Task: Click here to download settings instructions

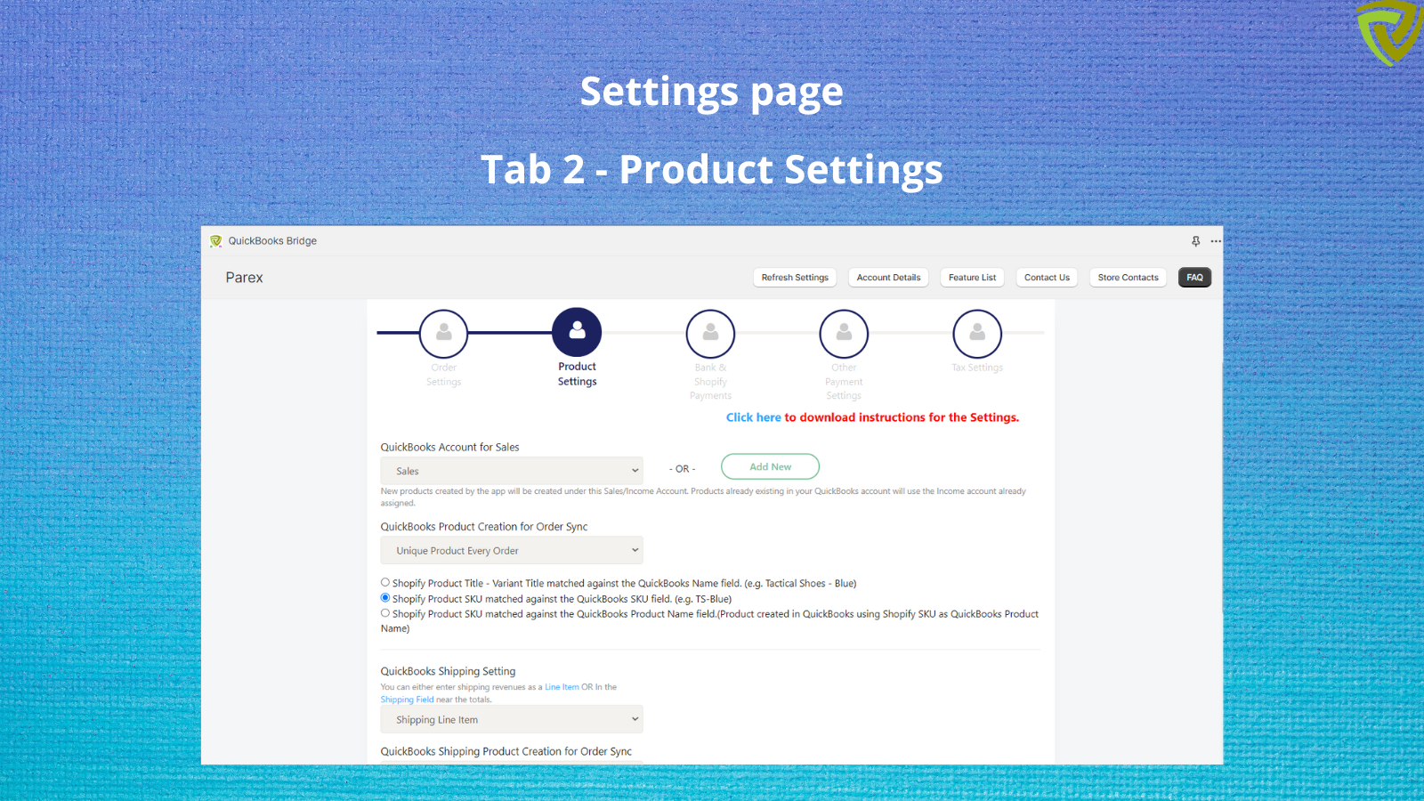Action: pos(753,417)
